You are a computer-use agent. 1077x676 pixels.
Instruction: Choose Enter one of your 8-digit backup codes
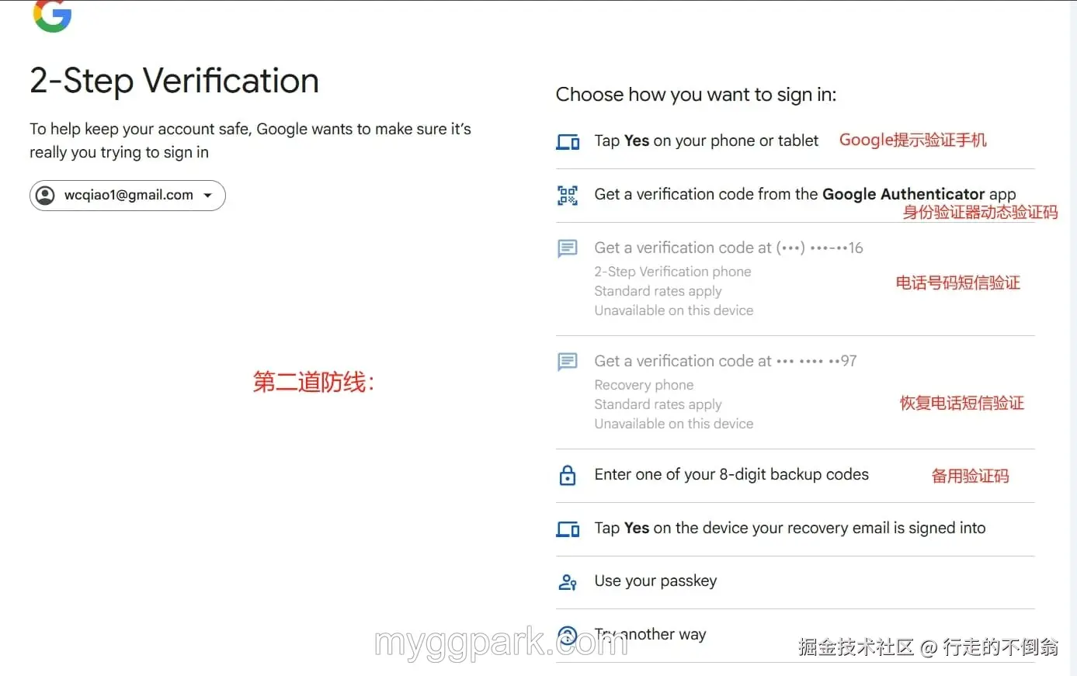pos(795,475)
